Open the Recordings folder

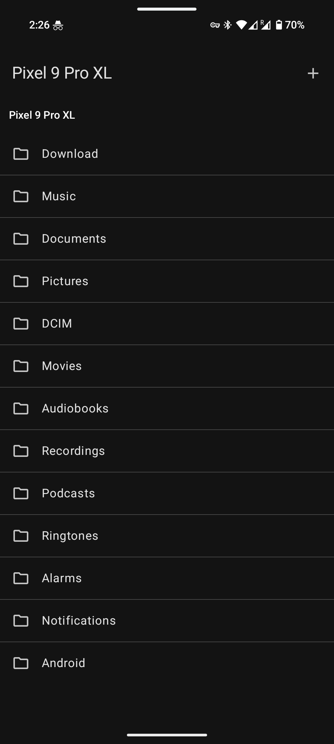(73, 451)
